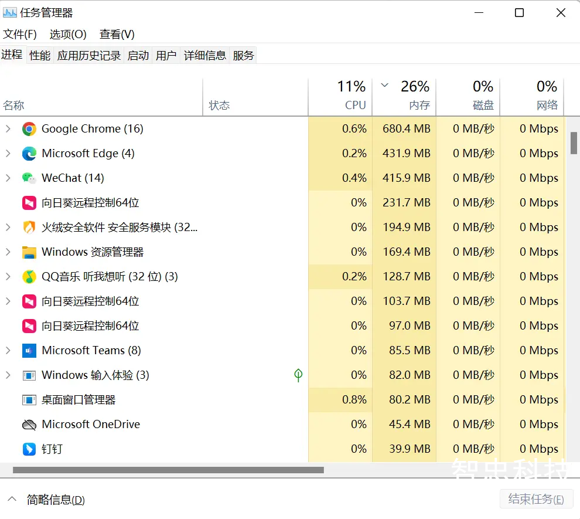Expand the QQ音乐 听我想听 process group

click(x=8, y=277)
